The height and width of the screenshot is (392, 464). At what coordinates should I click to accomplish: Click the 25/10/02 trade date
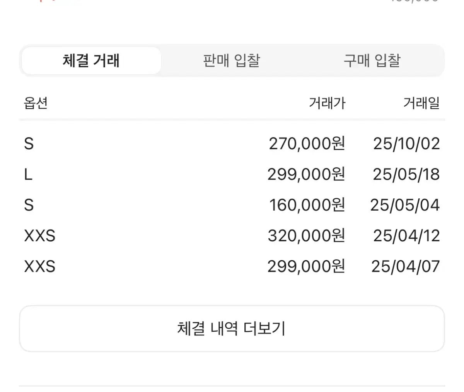click(x=406, y=144)
